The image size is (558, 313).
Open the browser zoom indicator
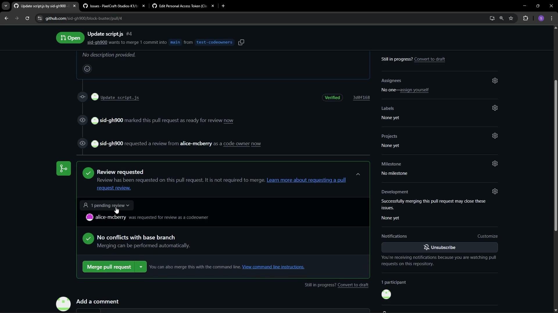click(x=501, y=18)
